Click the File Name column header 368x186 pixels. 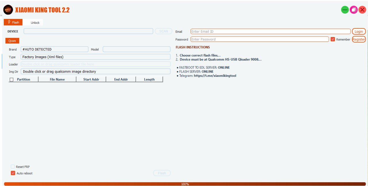click(x=57, y=80)
